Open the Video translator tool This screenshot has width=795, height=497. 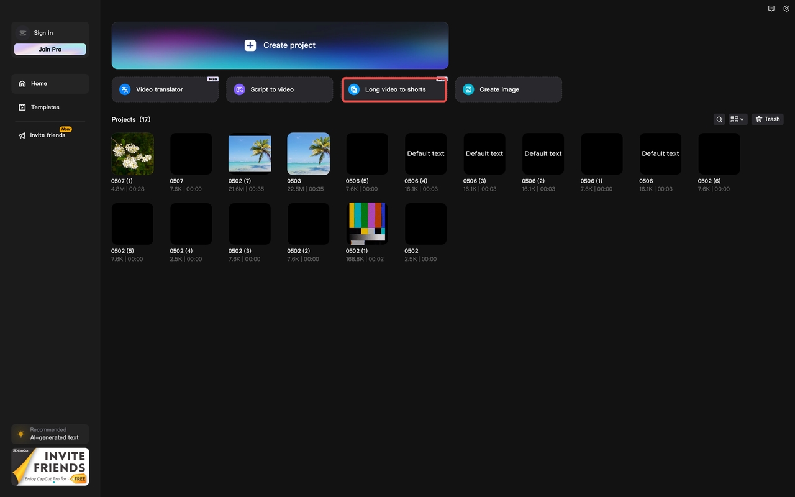(165, 89)
